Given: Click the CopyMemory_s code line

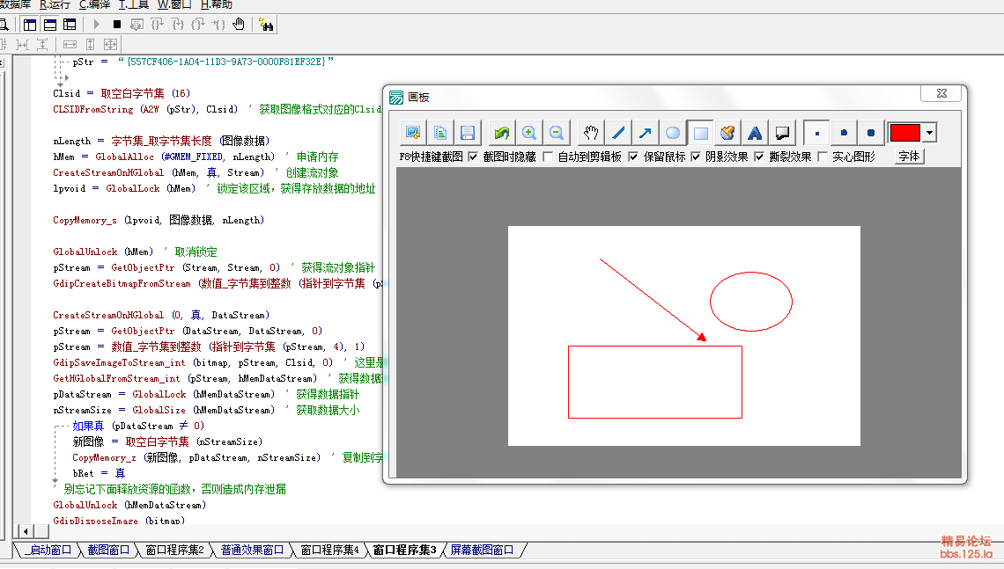Looking at the screenshot, I should coord(159,220).
